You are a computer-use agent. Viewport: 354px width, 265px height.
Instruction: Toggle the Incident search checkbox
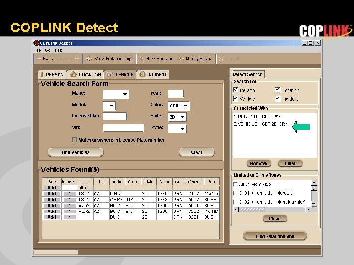(x=277, y=99)
